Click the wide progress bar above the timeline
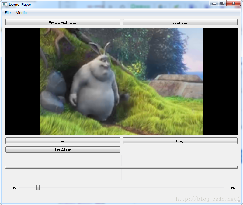The height and width of the screenshot is (205, 243). tap(121, 167)
